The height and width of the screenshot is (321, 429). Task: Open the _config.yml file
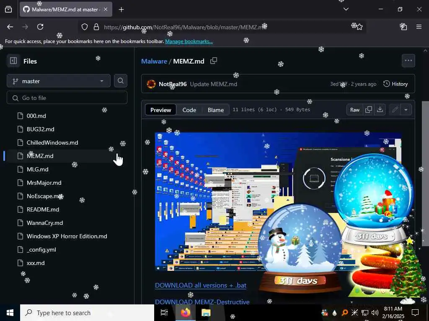pyautogui.click(x=41, y=250)
